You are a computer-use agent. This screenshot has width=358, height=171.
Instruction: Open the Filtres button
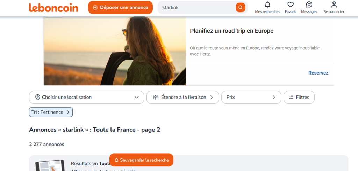[x=299, y=97]
